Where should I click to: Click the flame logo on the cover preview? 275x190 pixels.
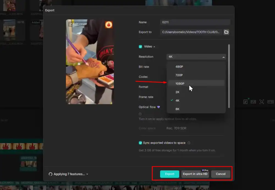[x=109, y=25]
